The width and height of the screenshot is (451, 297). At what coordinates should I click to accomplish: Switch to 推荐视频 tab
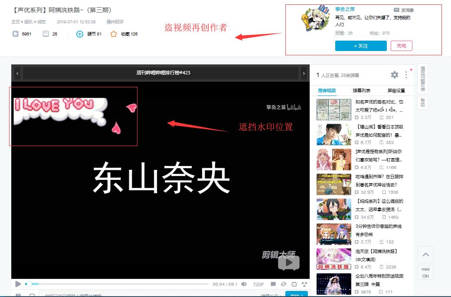click(327, 91)
